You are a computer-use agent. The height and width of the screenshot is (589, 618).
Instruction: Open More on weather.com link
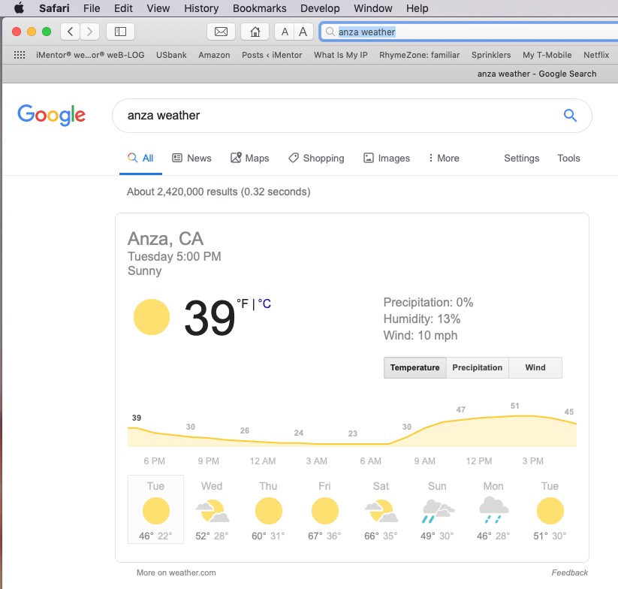coord(176,572)
